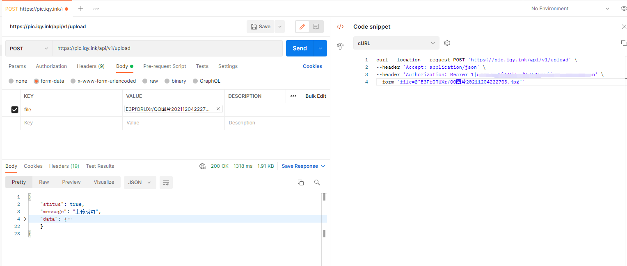Open the Test Results tab

[100, 166]
